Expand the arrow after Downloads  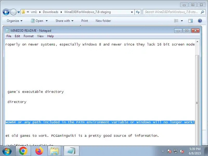pyautogui.click(x=61, y=12)
